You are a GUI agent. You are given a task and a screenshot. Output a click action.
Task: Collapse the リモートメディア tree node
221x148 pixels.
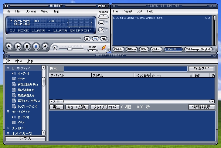8,112
